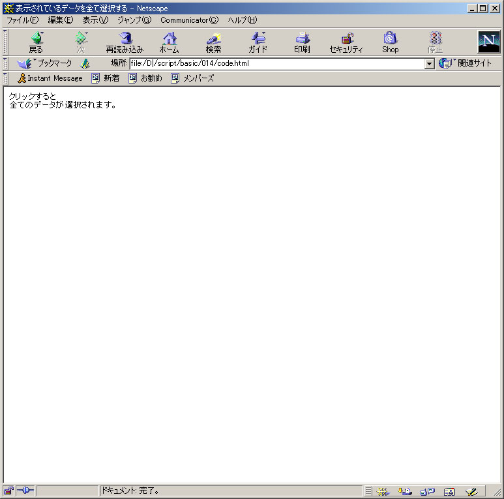The height and width of the screenshot is (499, 504).
Task: Open the ファイル (File) menu
Action: click(22, 20)
